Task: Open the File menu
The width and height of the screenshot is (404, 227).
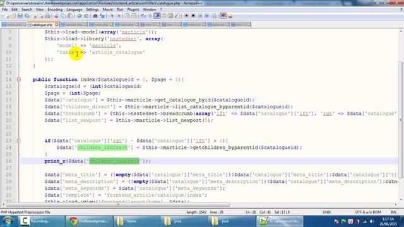Action: point(4,9)
